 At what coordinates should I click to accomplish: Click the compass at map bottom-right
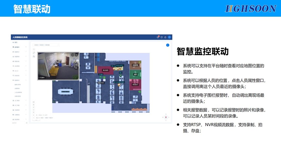tap(166, 117)
